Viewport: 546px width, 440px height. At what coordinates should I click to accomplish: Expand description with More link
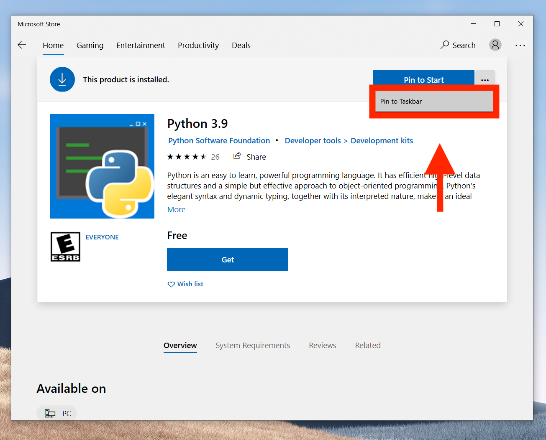pos(176,210)
